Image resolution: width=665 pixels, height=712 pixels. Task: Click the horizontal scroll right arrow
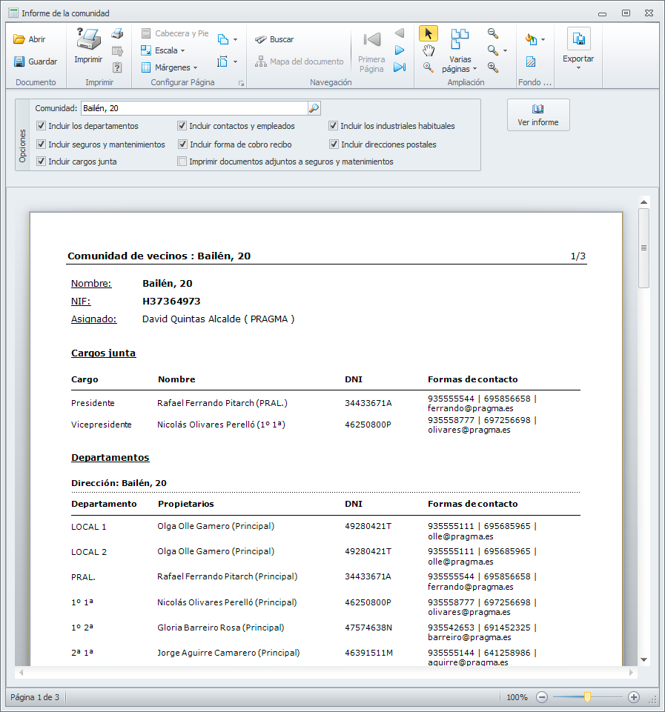[631, 673]
